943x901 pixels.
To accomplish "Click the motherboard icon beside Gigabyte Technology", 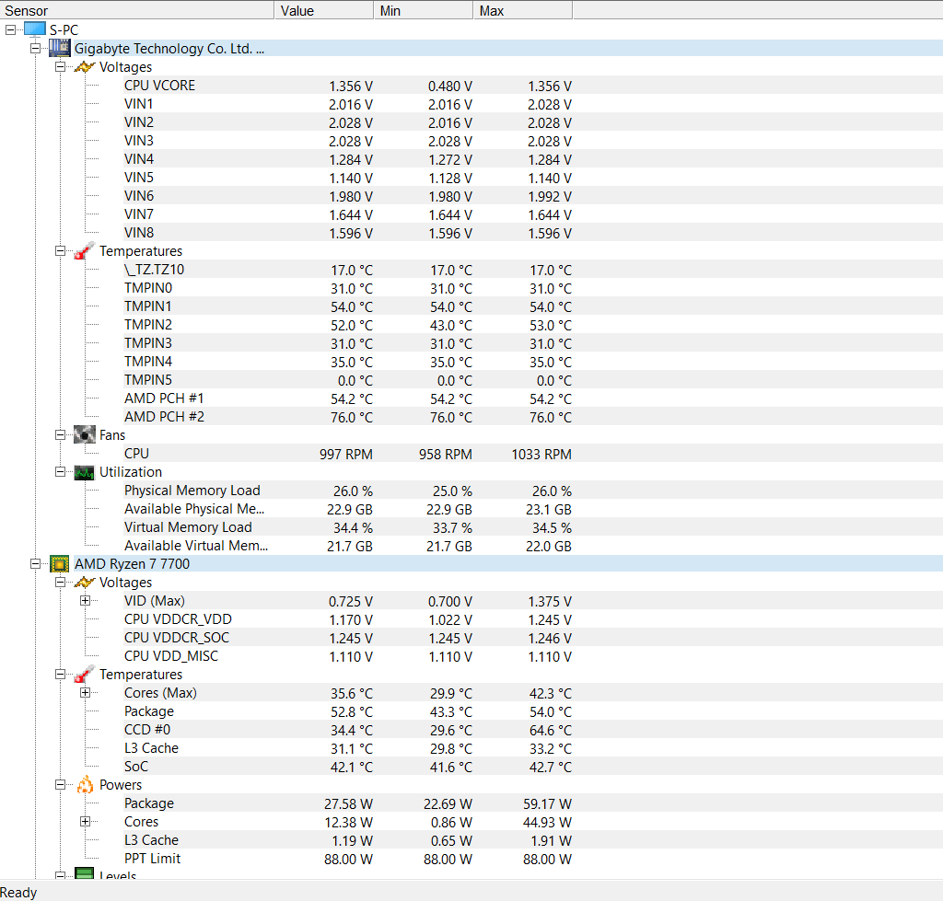I will 59,47.
